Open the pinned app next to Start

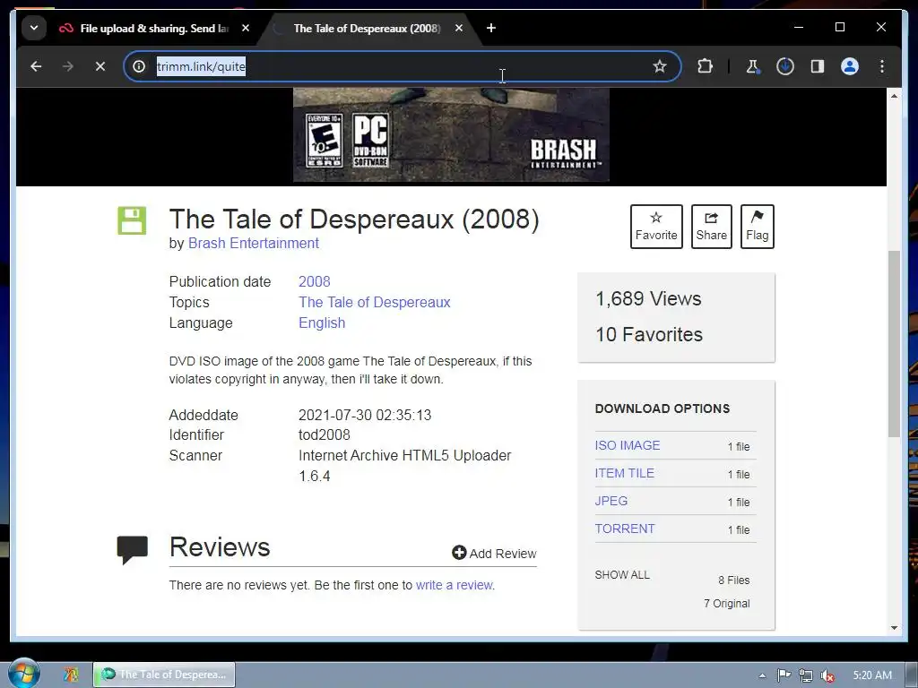click(71, 675)
